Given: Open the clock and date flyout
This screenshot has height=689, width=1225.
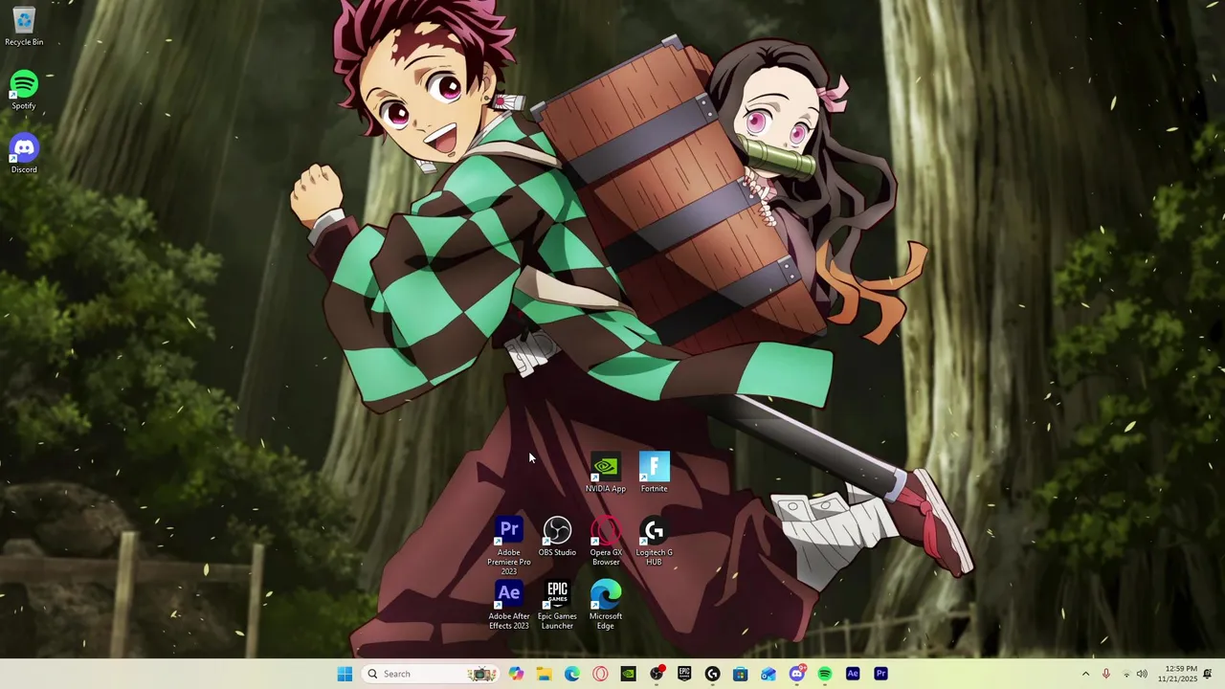Looking at the screenshot, I should click(1177, 674).
